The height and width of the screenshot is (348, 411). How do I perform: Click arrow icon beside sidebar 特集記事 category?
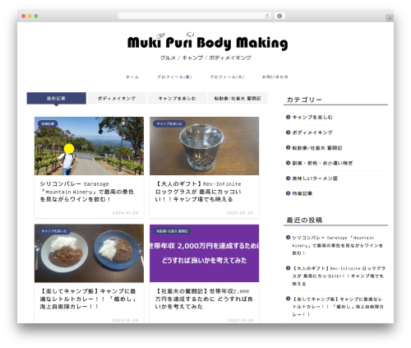(x=288, y=193)
